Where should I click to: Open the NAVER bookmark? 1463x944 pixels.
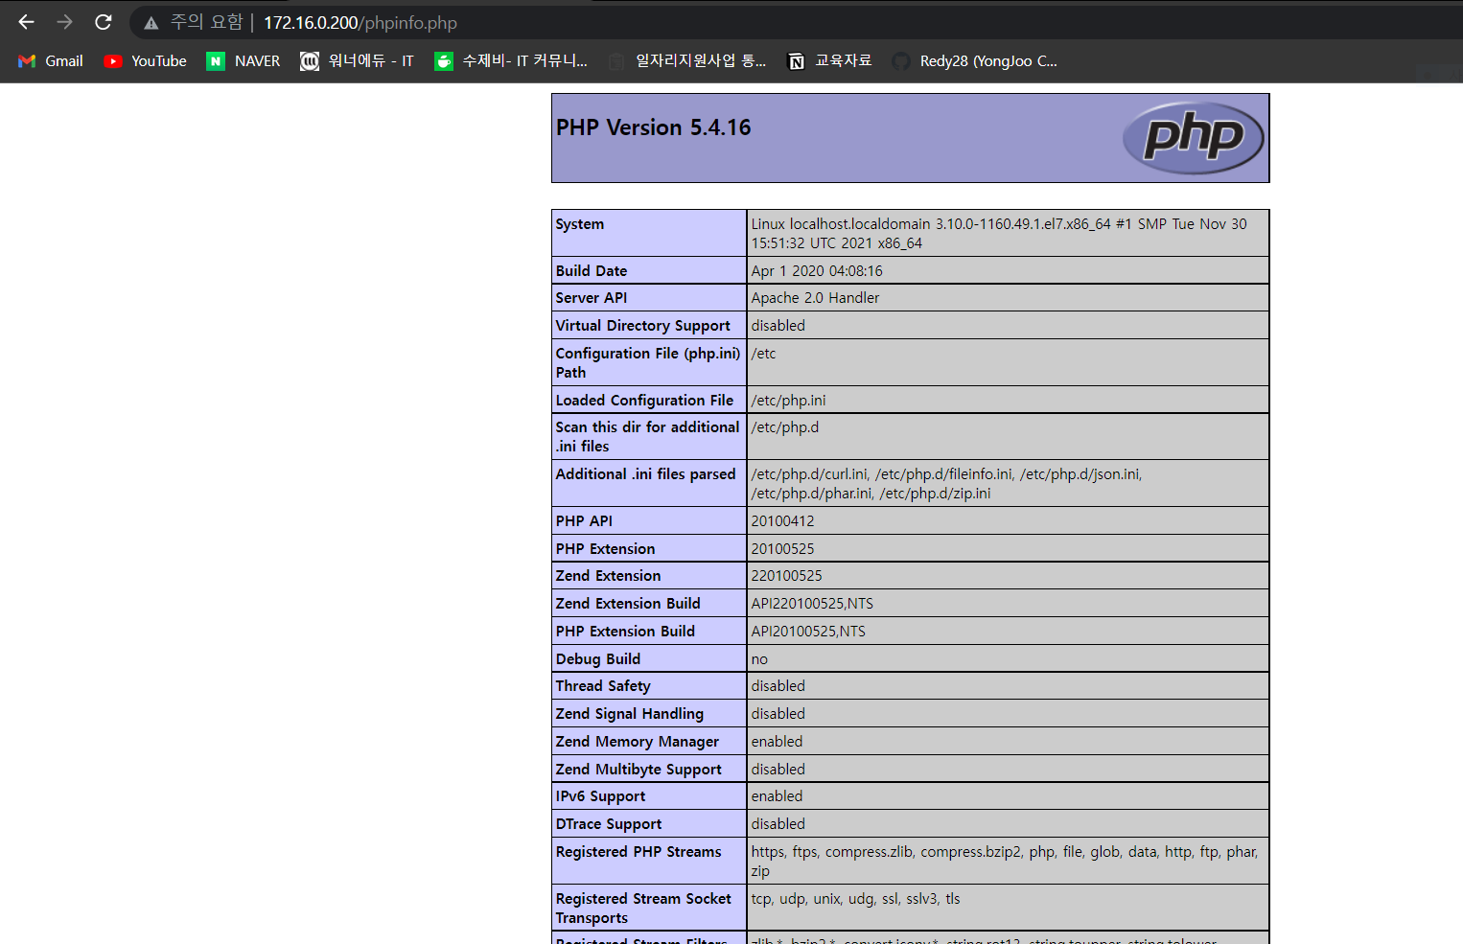click(x=244, y=61)
